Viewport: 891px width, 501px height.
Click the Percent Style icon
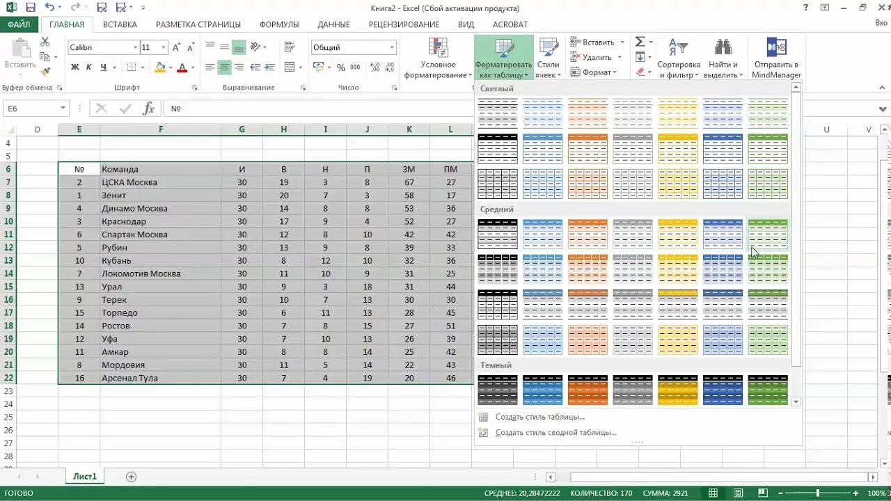point(341,67)
